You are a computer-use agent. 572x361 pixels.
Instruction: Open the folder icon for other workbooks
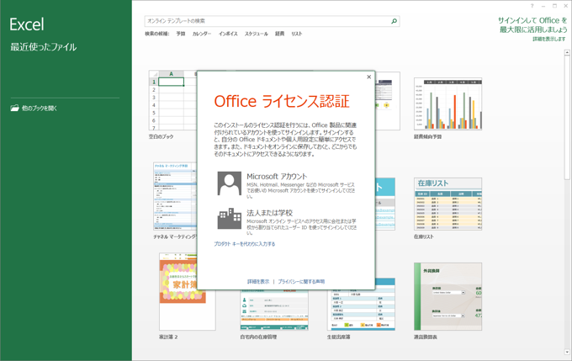pos(14,108)
